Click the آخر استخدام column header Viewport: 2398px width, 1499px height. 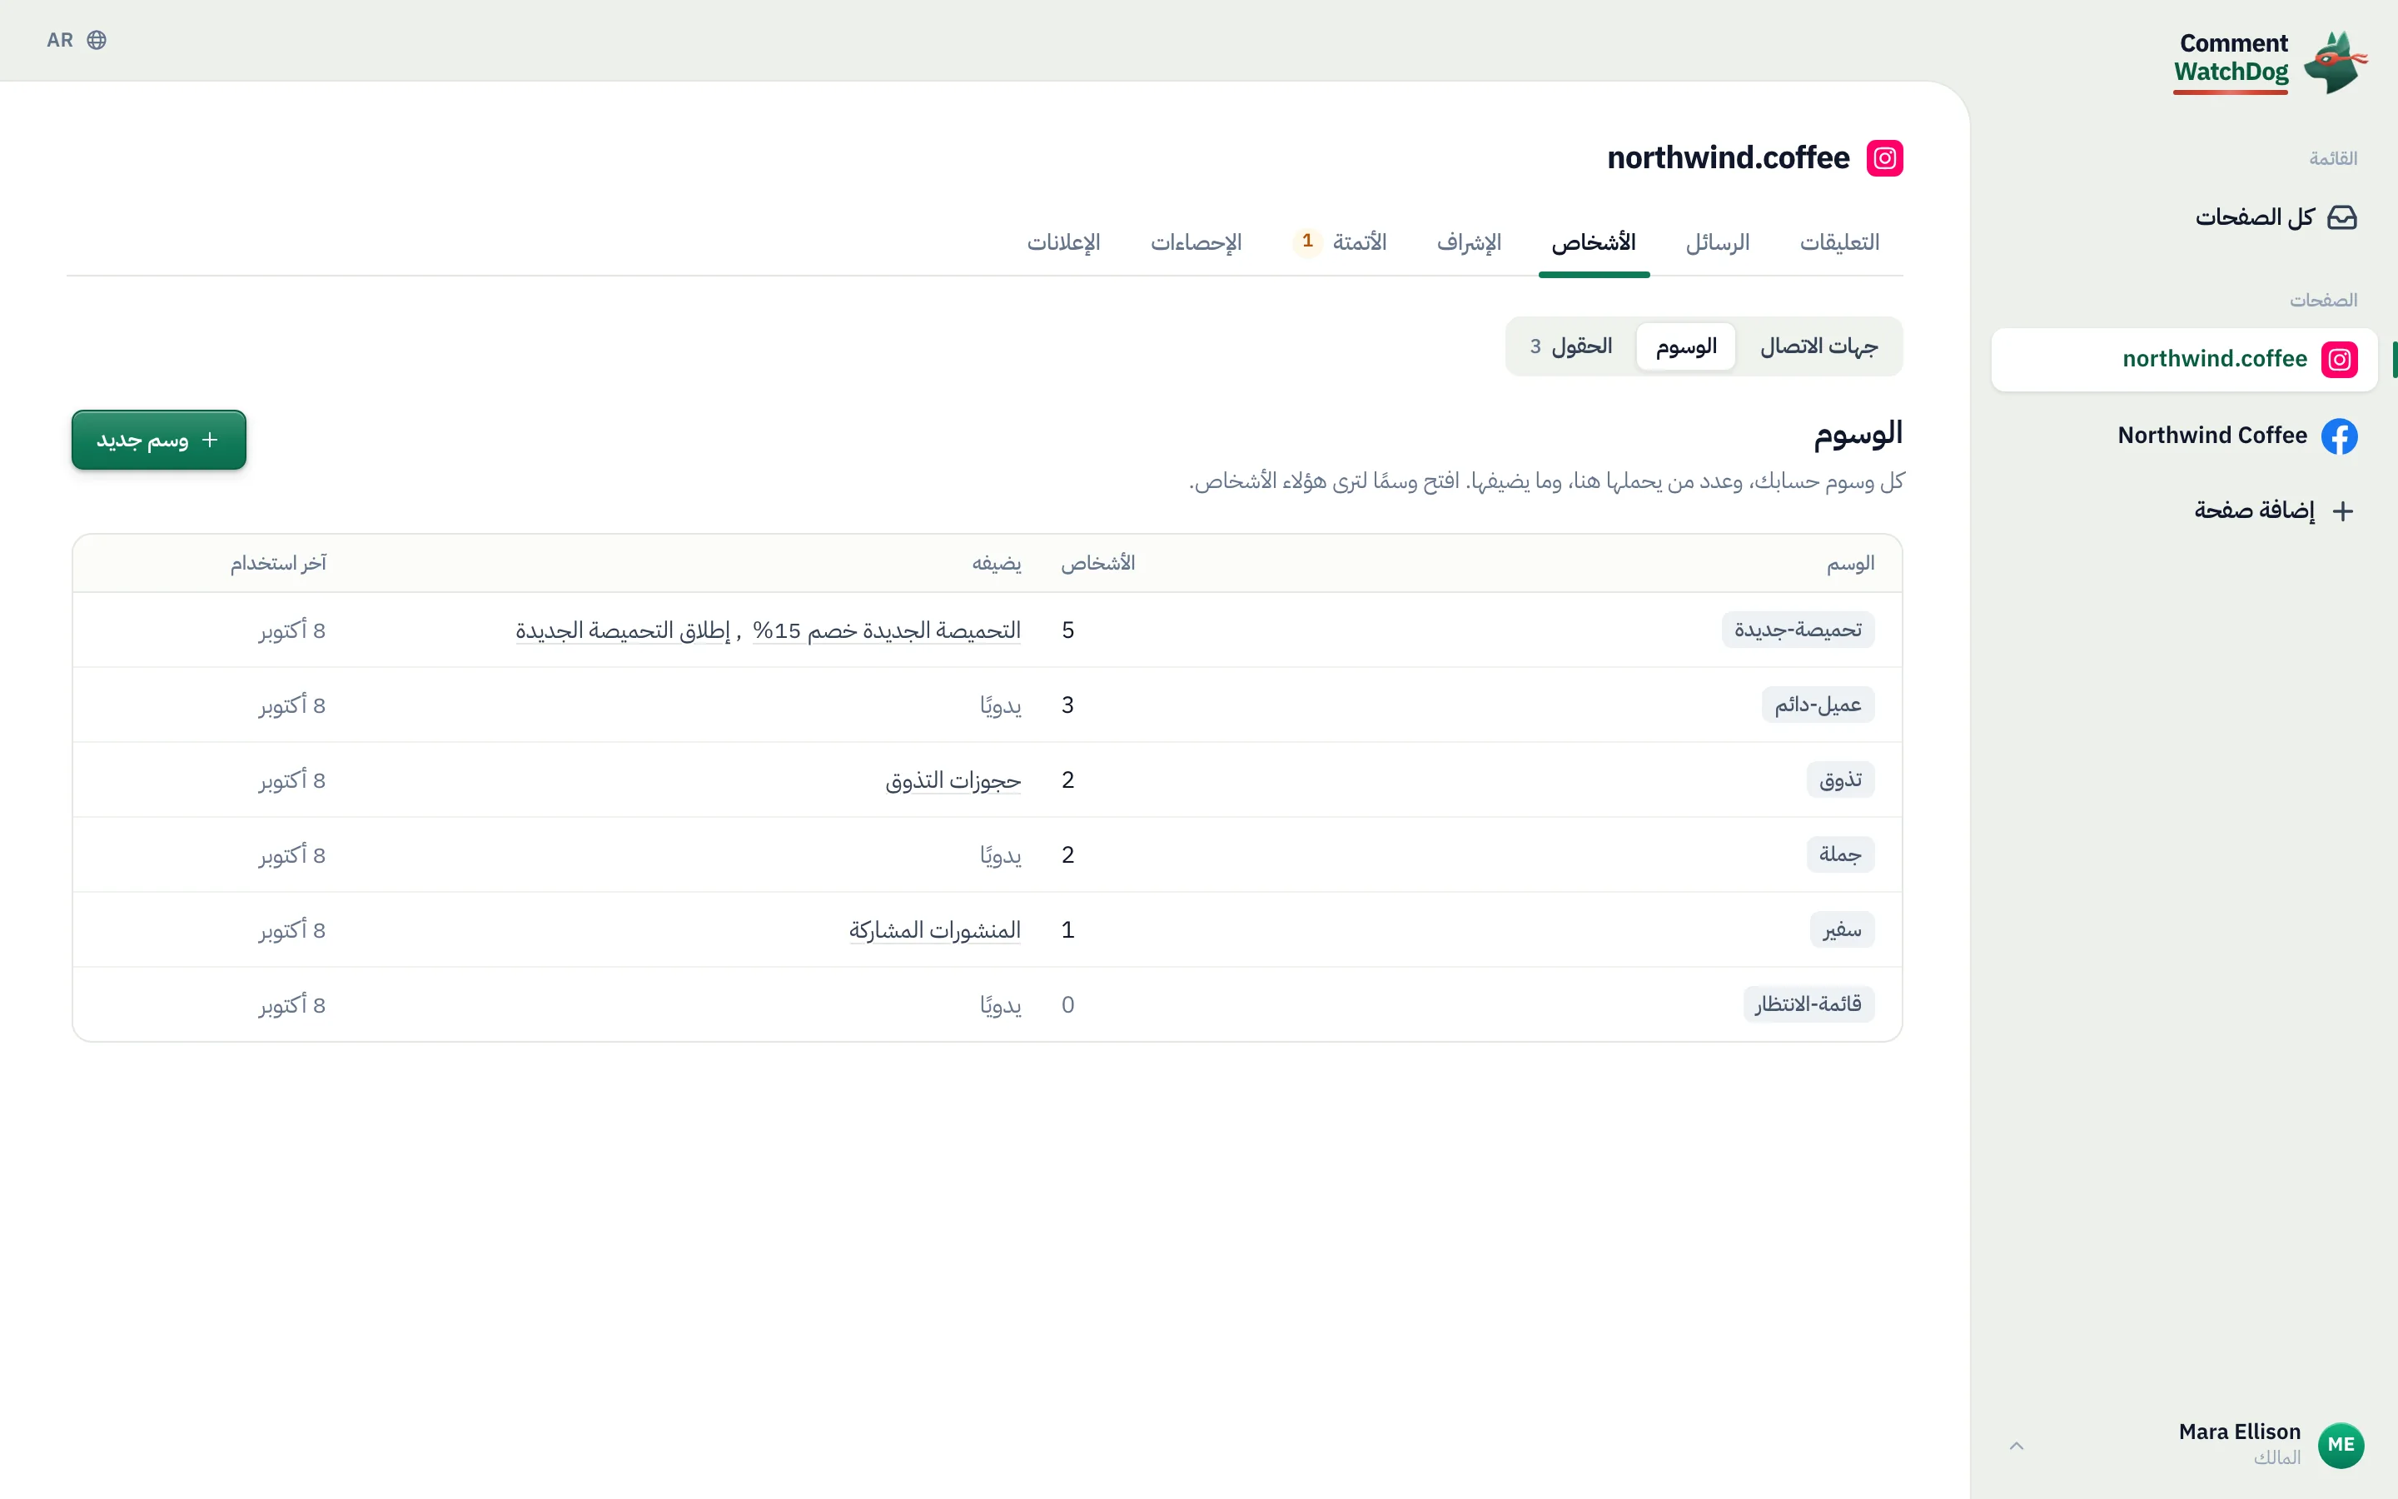pyautogui.click(x=278, y=563)
